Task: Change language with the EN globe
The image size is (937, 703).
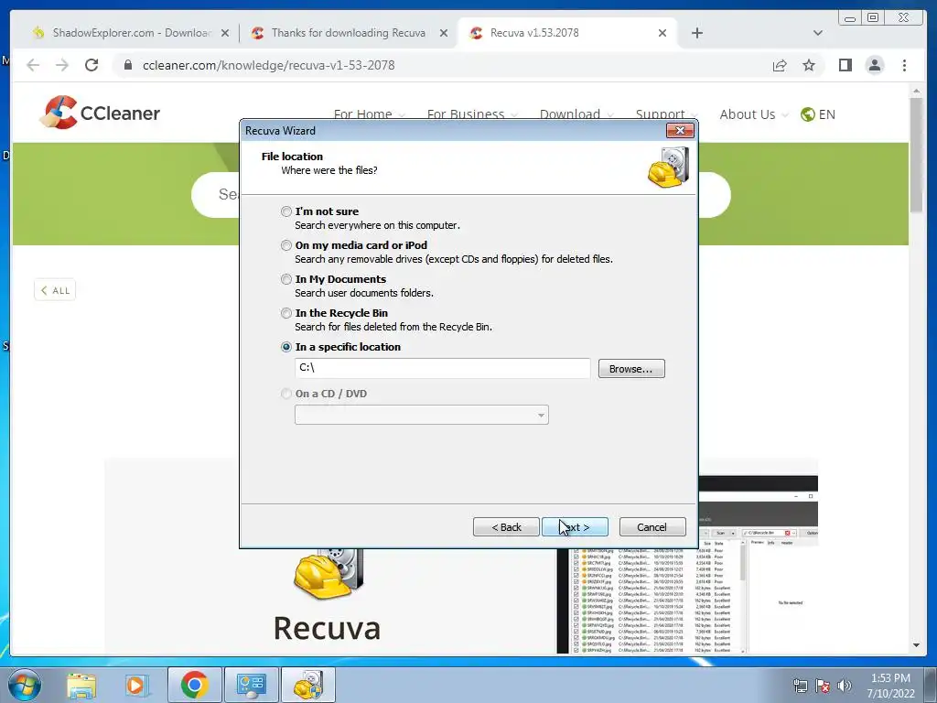Action: tap(817, 114)
